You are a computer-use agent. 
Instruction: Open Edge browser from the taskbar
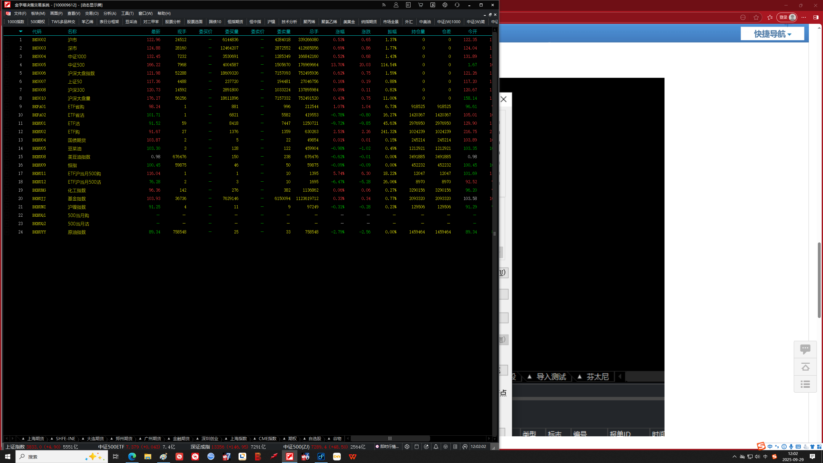132,457
